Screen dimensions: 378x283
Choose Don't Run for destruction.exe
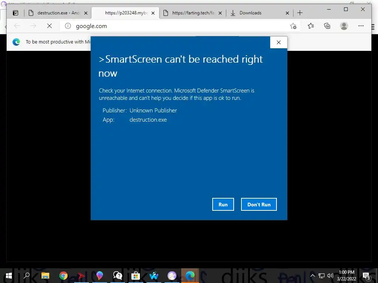pyautogui.click(x=259, y=204)
